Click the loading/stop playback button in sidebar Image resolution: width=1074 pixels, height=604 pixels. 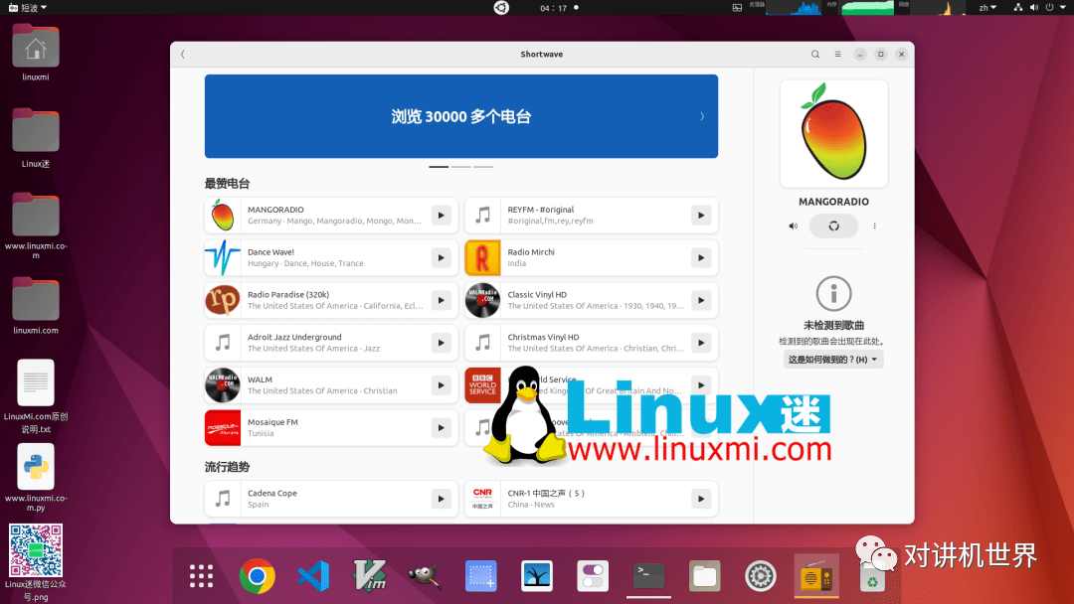833,226
